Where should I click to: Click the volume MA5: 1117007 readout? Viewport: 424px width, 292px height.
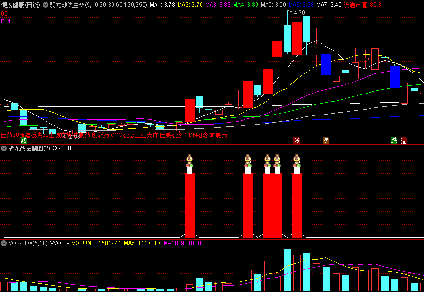143,243
